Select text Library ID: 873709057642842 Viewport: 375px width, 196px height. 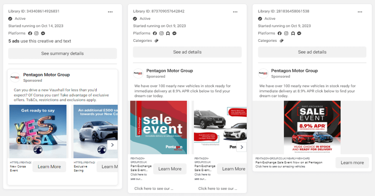(159, 11)
